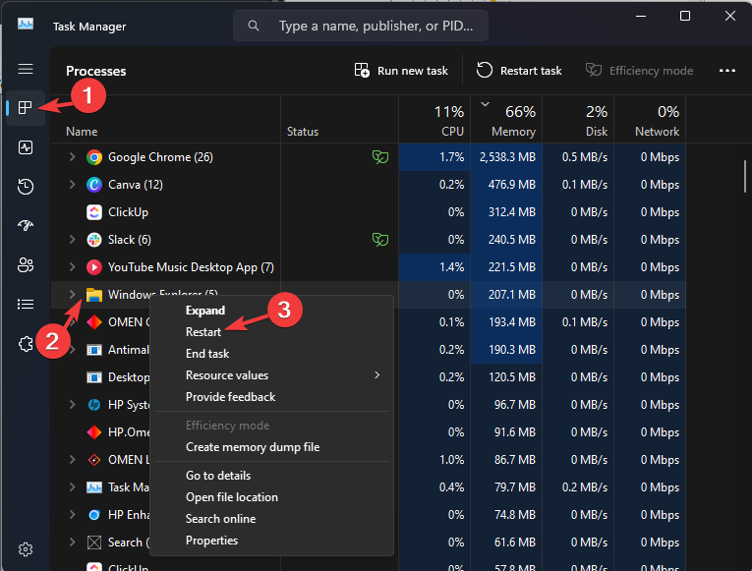Image resolution: width=752 pixels, height=571 pixels.
Task: Click the Slack app icon
Action: [94, 240]
